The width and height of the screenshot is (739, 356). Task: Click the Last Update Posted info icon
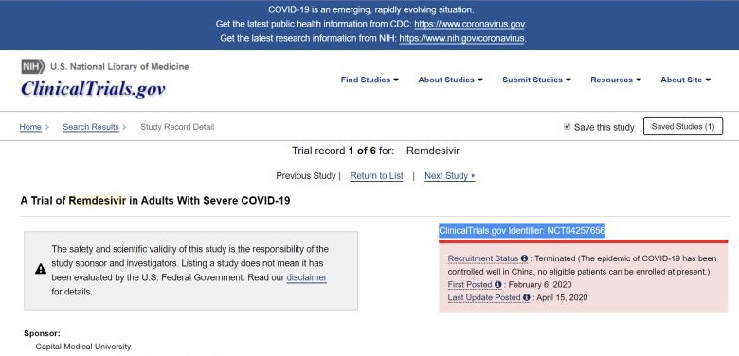527,297
